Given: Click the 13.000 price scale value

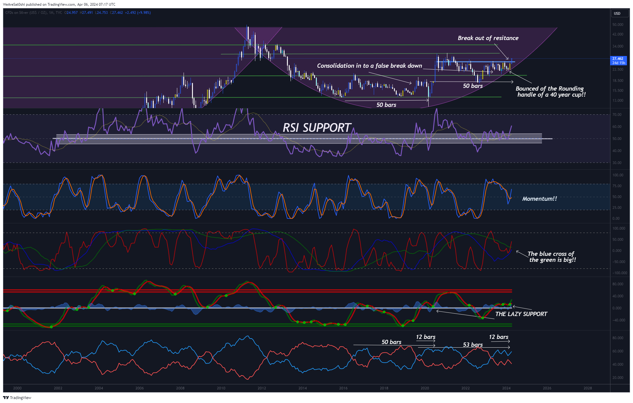Looking at the screenshot, I should pos(618,101).
